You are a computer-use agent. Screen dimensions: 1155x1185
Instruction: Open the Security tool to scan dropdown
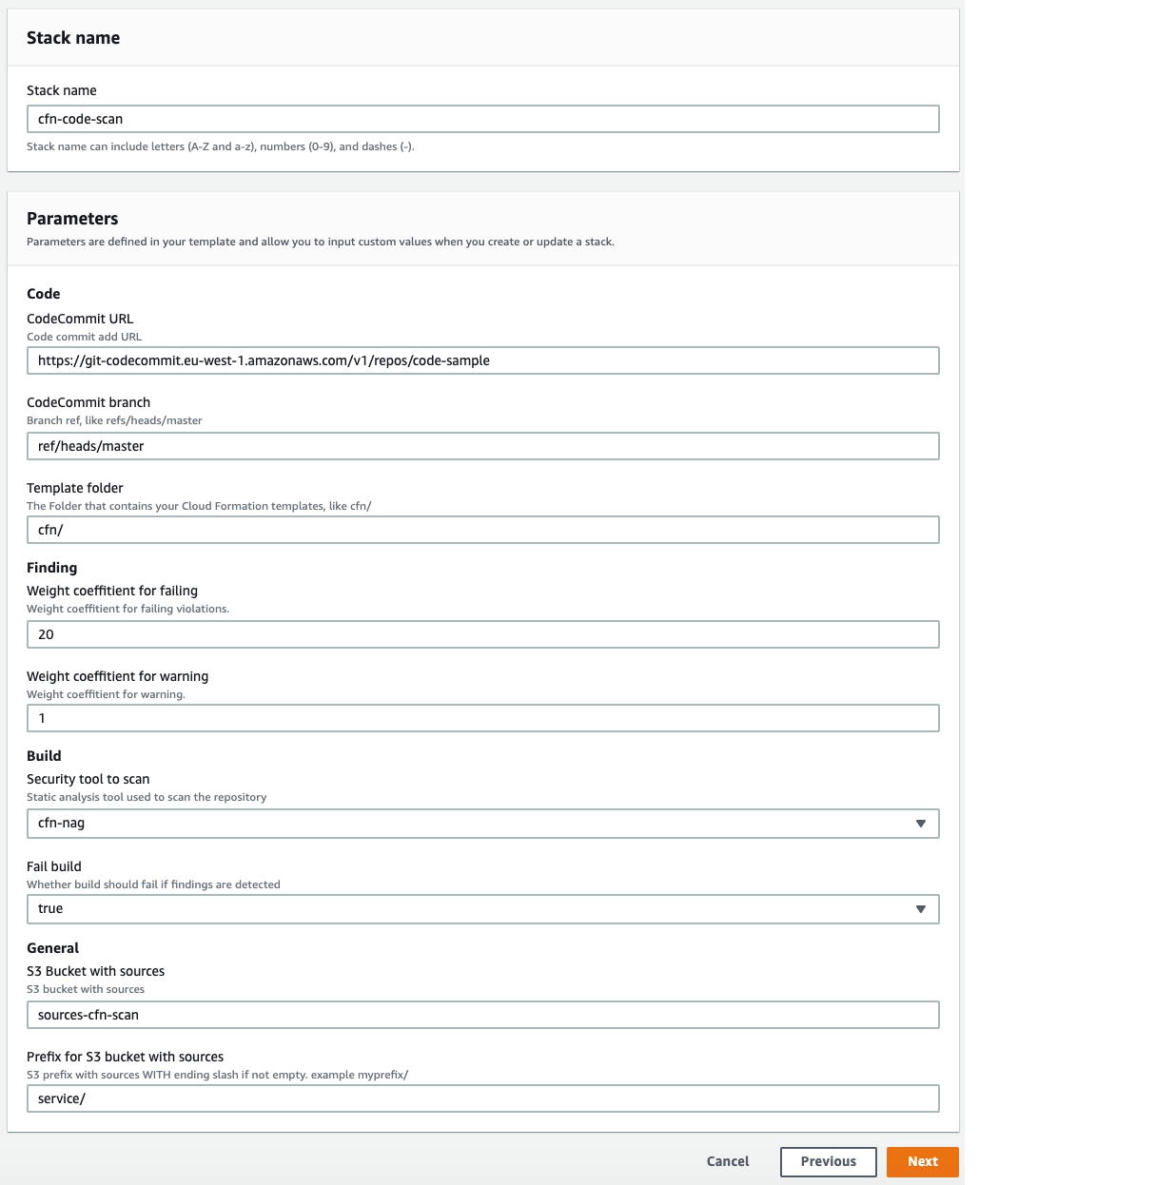pos(482,823)
